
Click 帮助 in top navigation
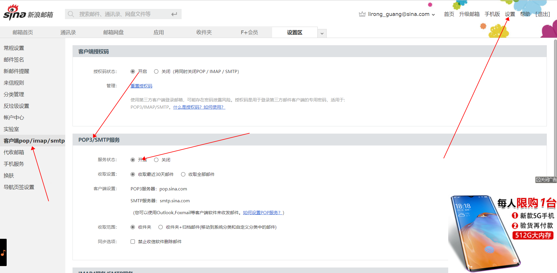(x=525, y=14)
